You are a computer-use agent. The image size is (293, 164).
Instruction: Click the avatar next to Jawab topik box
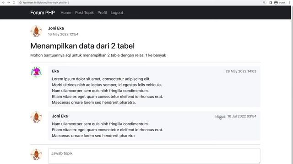pyautogui.click(x=36, y=154)
